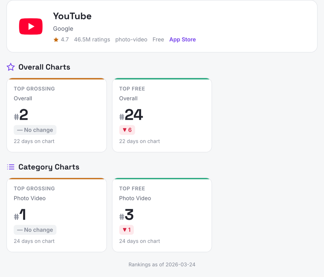This screenshot has height=277, width=324.
Task: Click the Category Charts heading
Action: click(49, 167)
